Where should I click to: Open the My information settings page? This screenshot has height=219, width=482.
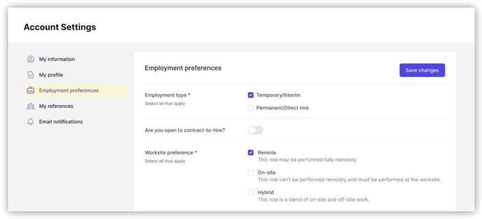pyautogui.click(x=57, y=59)
